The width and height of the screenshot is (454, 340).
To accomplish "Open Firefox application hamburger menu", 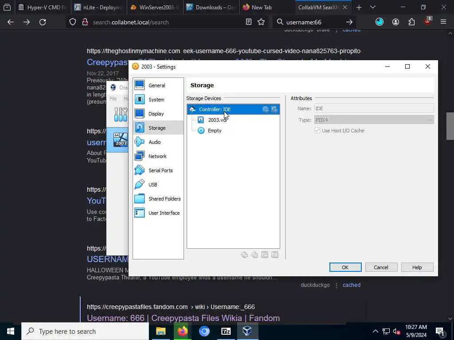I will (443, 22).
